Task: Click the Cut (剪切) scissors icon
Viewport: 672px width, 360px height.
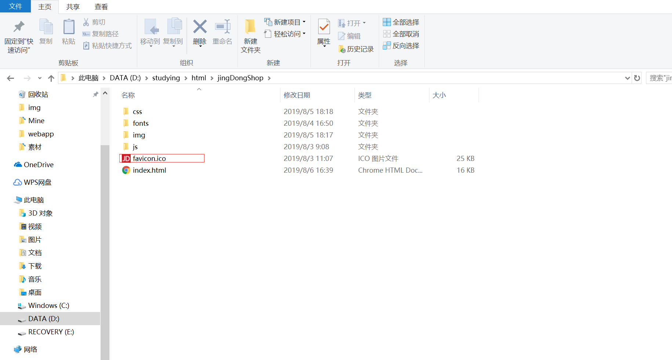Action: 86,22
